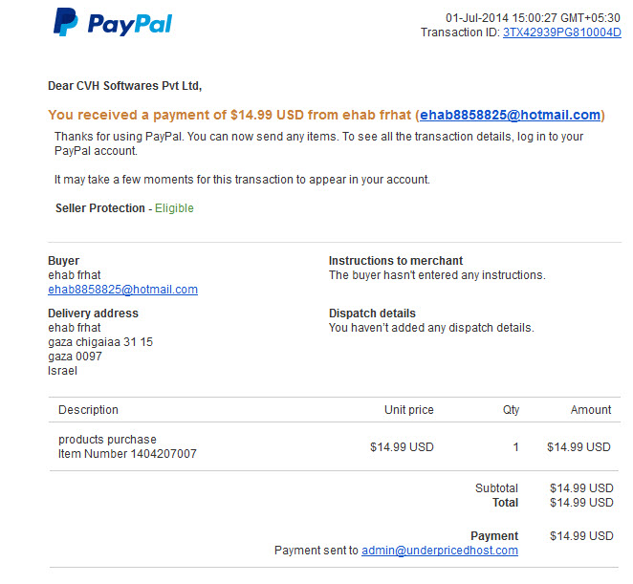
Task: Click the Instructions to merchant heading
Action: (x=396, y=261)
